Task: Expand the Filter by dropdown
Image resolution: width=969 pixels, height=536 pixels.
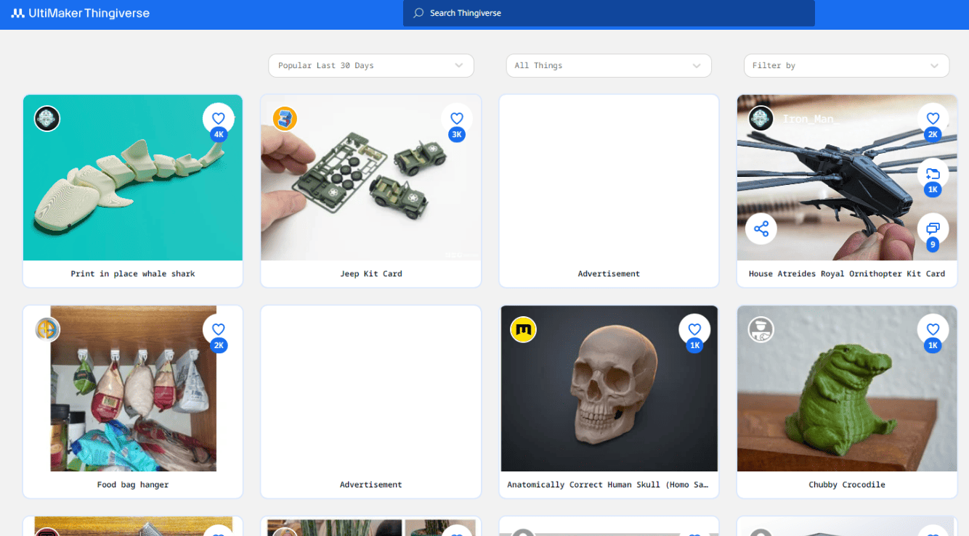Action: click(846, 65)
